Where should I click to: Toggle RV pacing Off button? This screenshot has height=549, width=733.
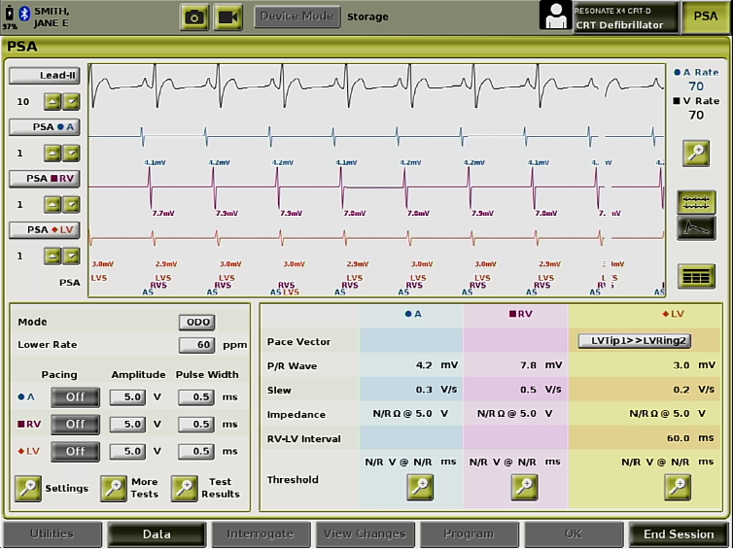(x=75, y=424)
